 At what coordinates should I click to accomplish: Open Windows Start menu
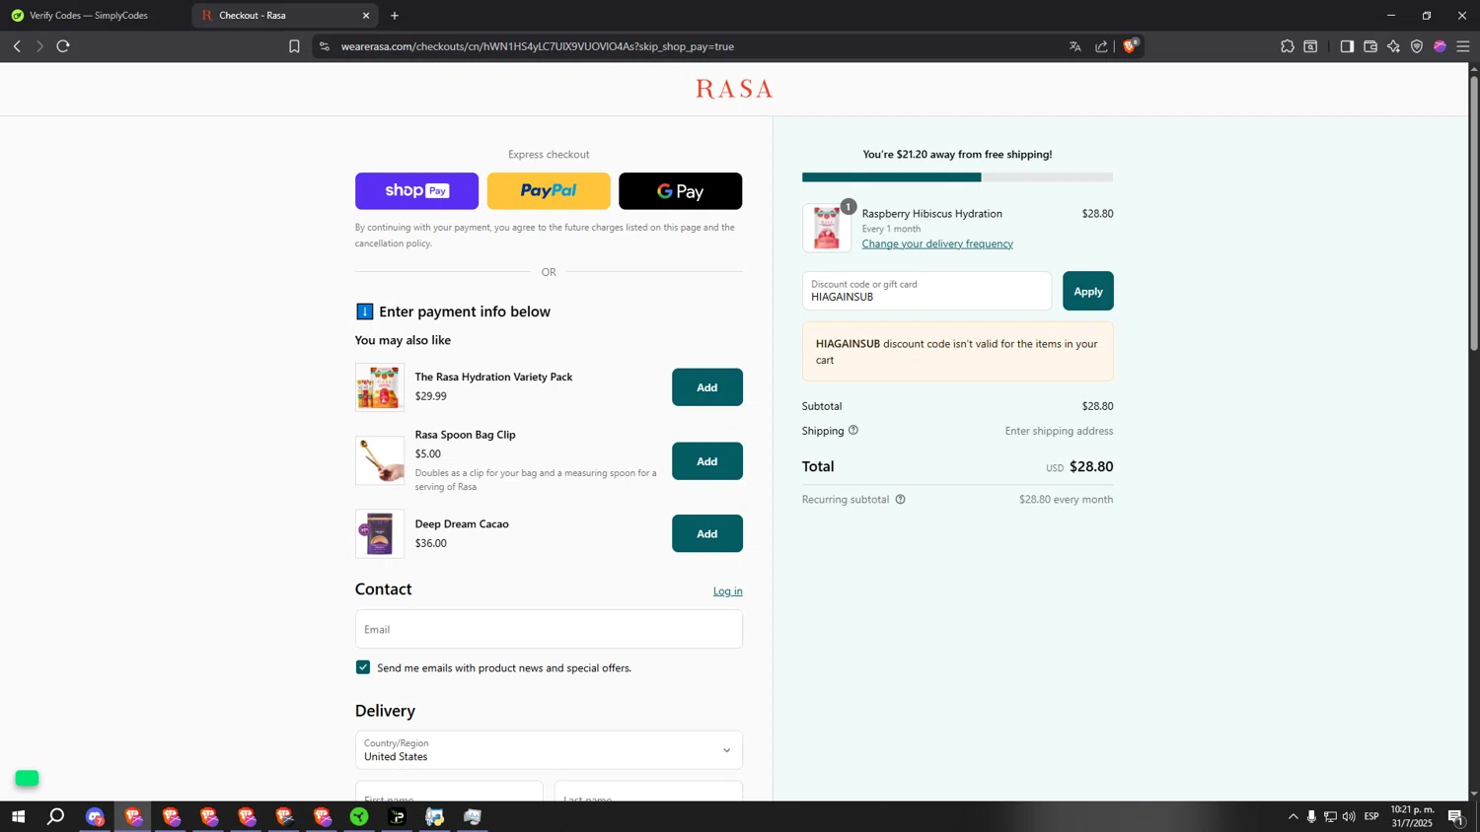pos(18,816)
